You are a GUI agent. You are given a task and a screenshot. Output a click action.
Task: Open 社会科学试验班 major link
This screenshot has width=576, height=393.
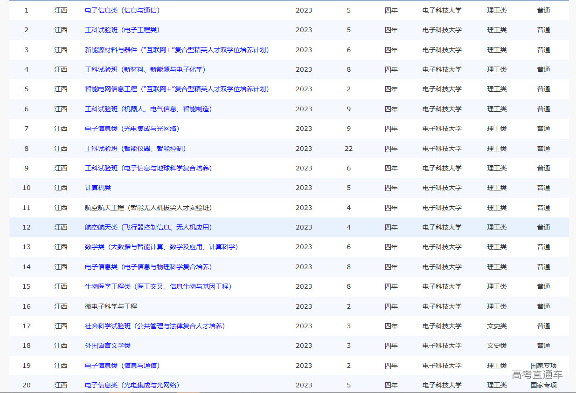[x=154, y=326]
